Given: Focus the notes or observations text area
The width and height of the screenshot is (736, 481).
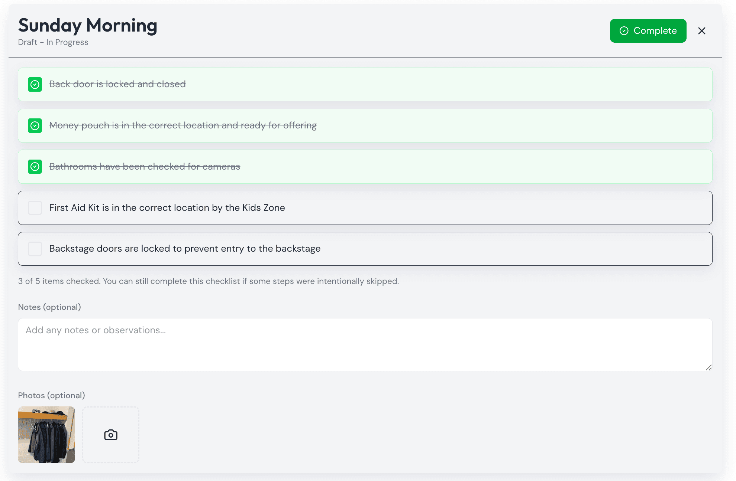Looking at the screenshot, I should click(365, 344).
